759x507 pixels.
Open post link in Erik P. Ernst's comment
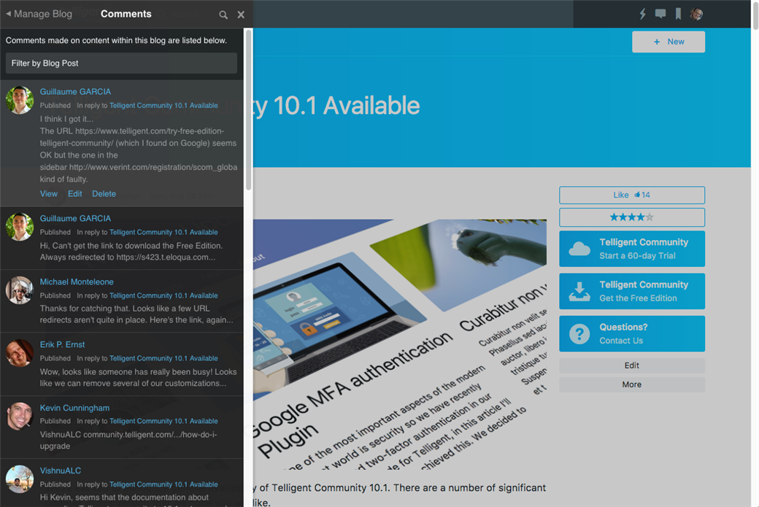click(x=163, y=358)
